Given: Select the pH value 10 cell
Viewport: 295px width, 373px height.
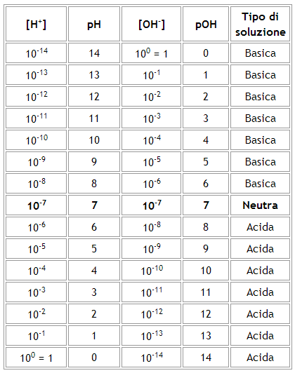Looking at the screenshot, I should click(x=94, y=140).
